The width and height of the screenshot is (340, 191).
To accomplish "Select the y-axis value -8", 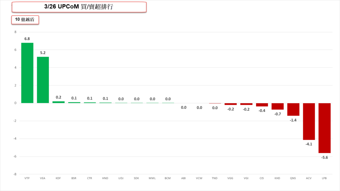I will click(x=15, y=174).
